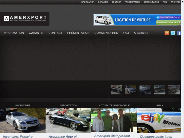
Task: Open the Assurance Auto article link
Action: click(x=63, y=136)
